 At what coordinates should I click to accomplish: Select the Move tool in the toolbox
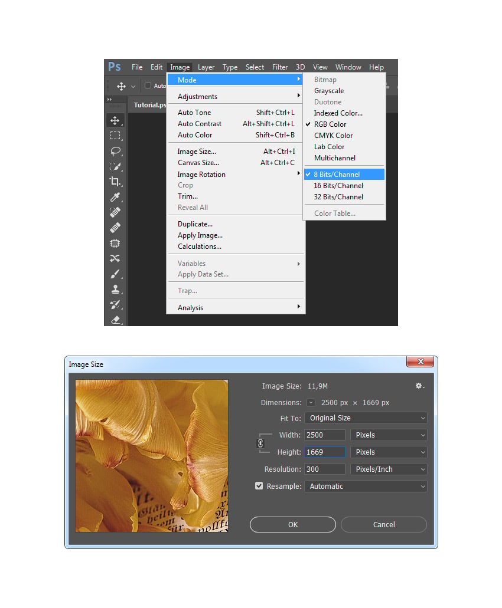pyautogui.click(x=115, y=120)
